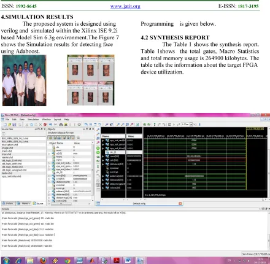
Task: Toggle internal signals filter in Objects panel
Action: pyautogui.click(x=64, y=138)
